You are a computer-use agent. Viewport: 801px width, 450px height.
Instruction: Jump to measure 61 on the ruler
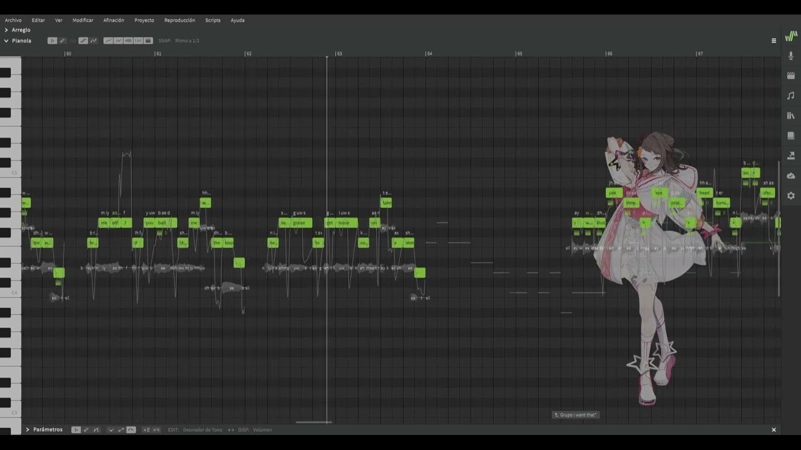(x=158, y=54)
